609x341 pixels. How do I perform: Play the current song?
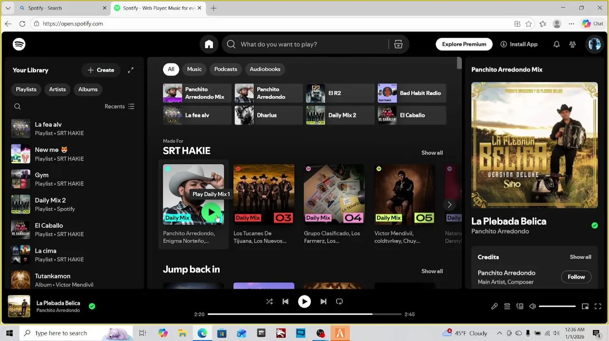click(304, 302)
